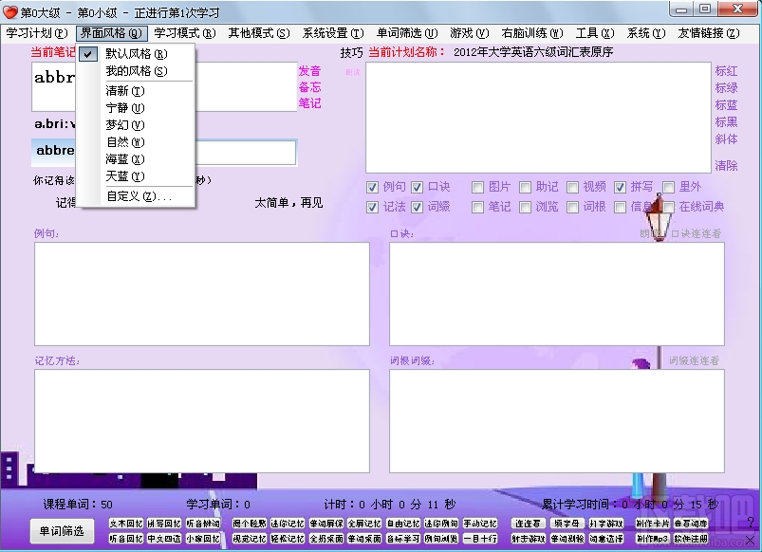Click the 手动记忆 button
This screenshot has height=552, width=762.
click(480, 524)
